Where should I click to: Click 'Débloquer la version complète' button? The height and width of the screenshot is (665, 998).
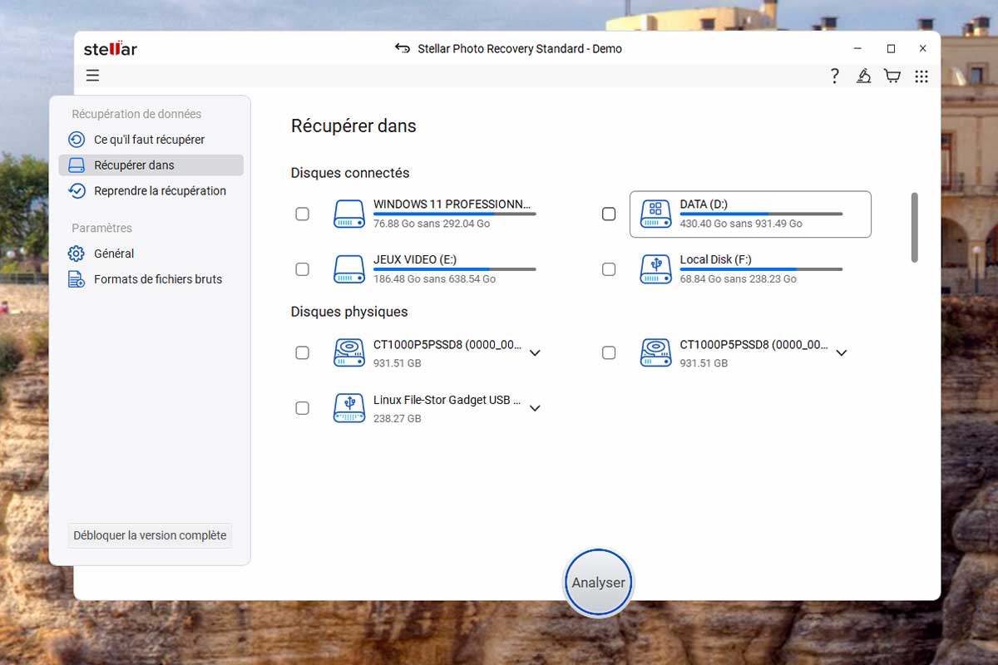point(150,535)
